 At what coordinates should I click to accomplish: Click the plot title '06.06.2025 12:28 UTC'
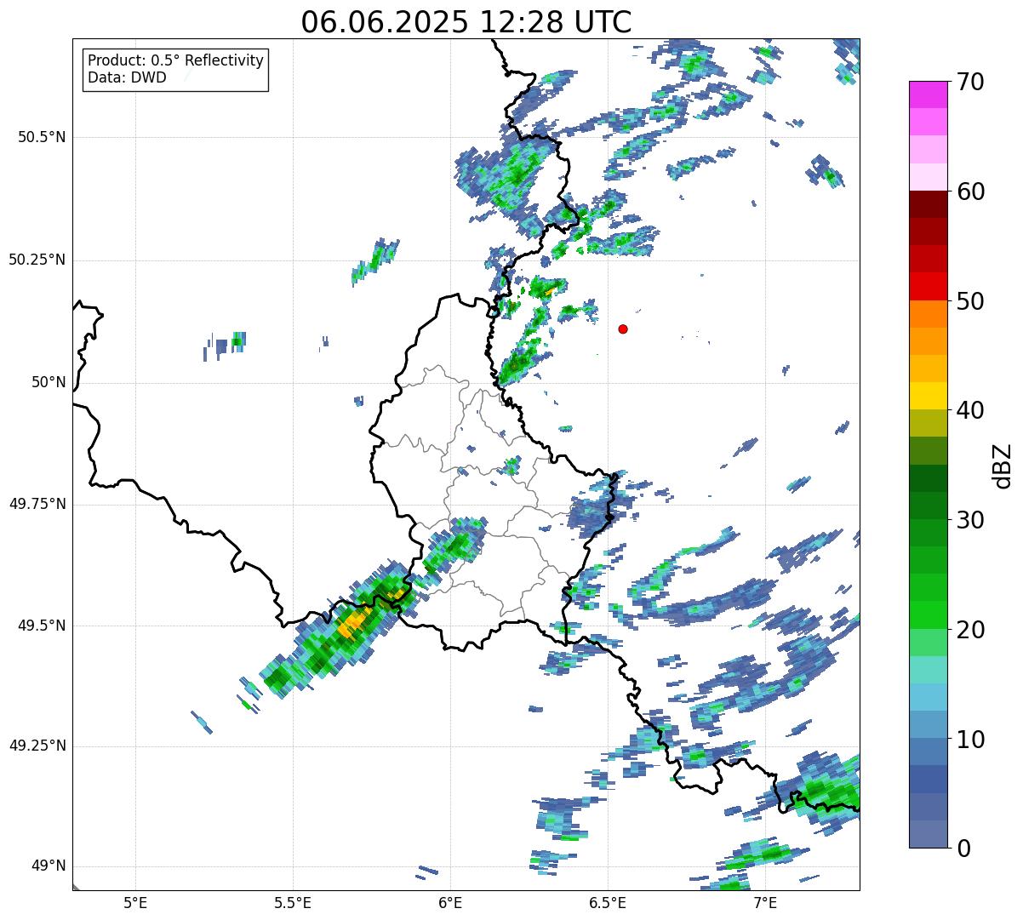(466, 22)
